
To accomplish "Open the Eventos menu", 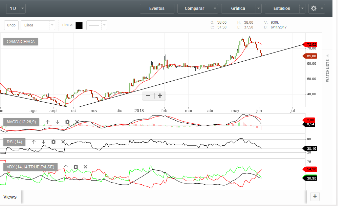I will click(157, 8).
